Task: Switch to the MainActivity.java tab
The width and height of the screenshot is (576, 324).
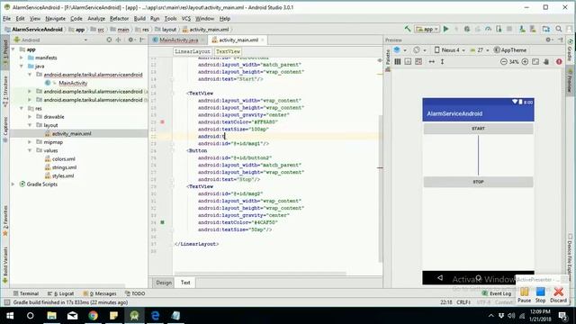Action: [x=178, y=40]
